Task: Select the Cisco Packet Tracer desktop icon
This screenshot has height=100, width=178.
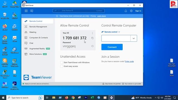Action: click(5, 74)
